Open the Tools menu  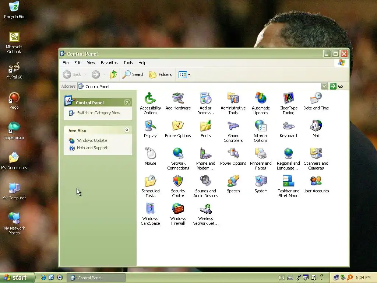tap(128, 63)
